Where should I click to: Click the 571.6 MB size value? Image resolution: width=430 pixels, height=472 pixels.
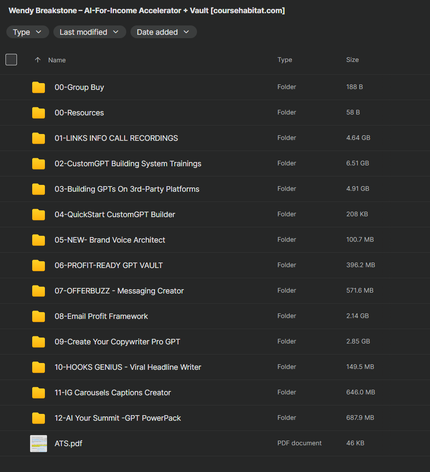(360, 290)
